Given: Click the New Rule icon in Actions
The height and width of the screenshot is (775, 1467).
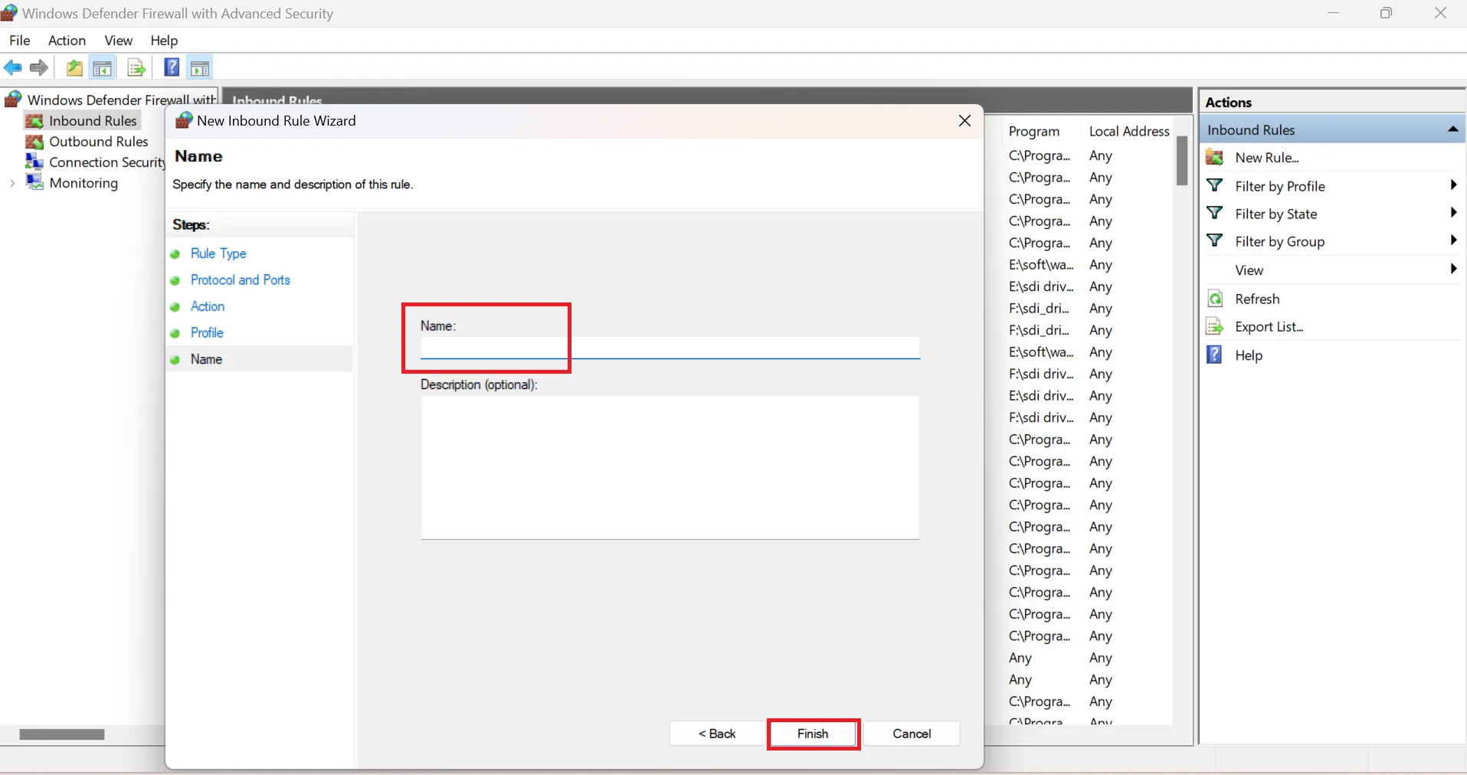Looking at the screenshot, I should (x=1215, y=158).
